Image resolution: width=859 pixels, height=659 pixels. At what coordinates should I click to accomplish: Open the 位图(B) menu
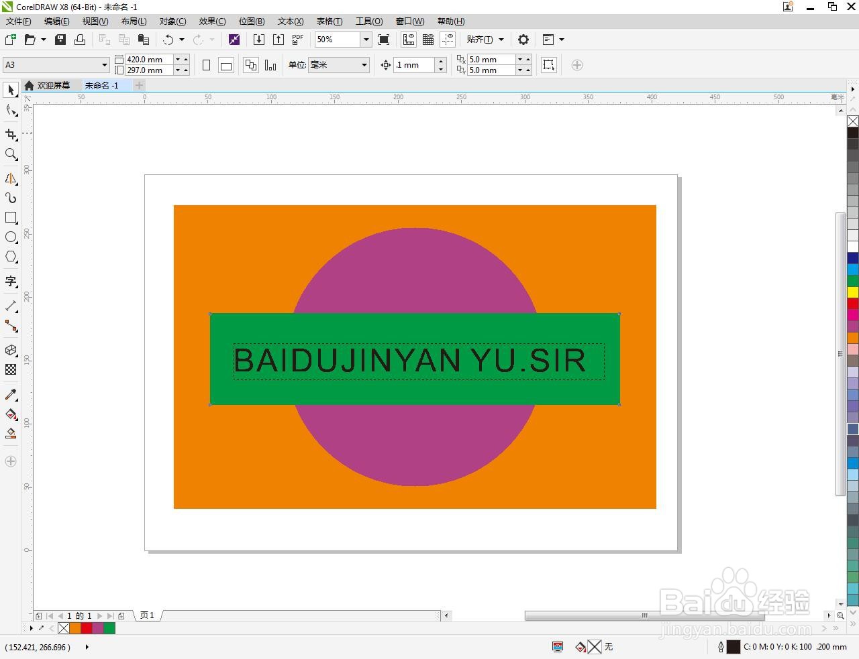(252, 21)
